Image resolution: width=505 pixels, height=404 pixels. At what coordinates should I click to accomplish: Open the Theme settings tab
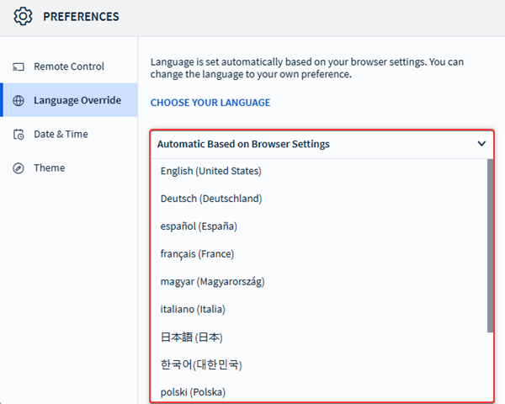tap(49, 167)
